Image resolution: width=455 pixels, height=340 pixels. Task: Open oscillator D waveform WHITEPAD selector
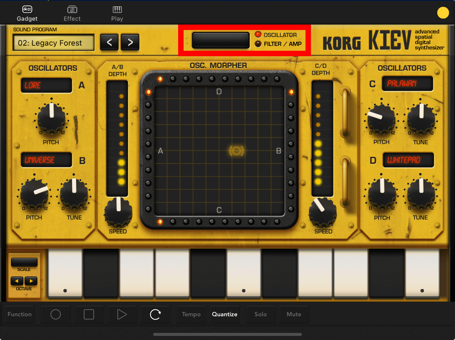pos(408,160)
